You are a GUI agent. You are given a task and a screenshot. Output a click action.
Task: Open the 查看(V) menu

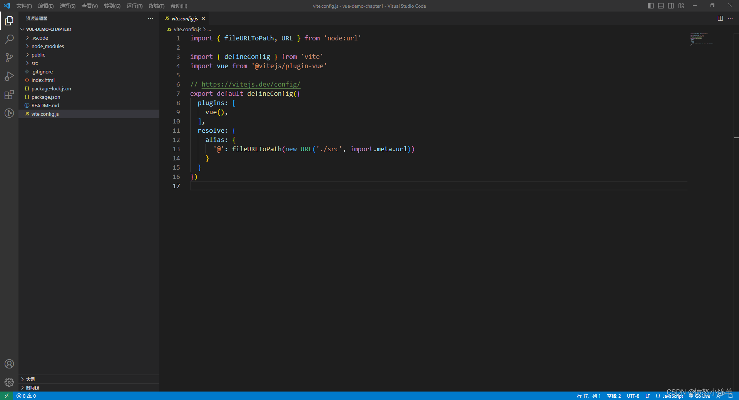(90, 6)
